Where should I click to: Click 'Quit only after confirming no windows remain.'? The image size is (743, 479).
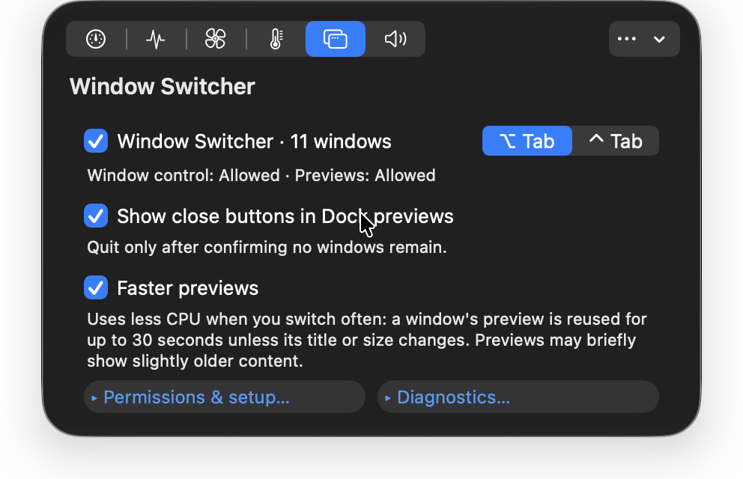coord(267,248)
